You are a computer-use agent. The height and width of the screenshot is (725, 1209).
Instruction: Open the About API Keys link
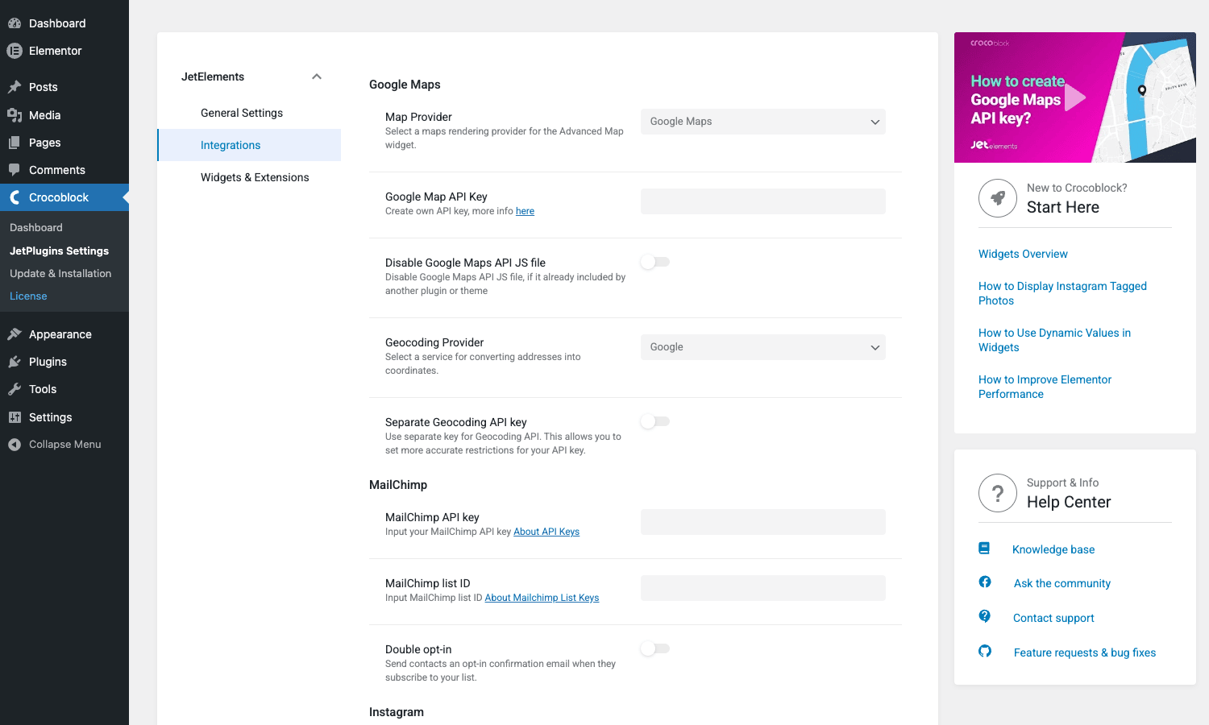546,532
